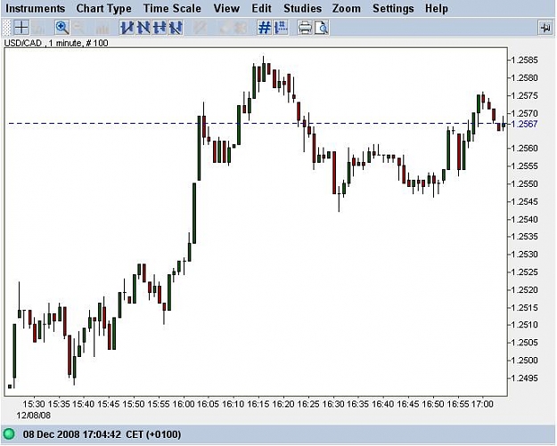This screenshot has width=557, height=446.
Task: Open the Help menu
Action: (x=437, y=9)
